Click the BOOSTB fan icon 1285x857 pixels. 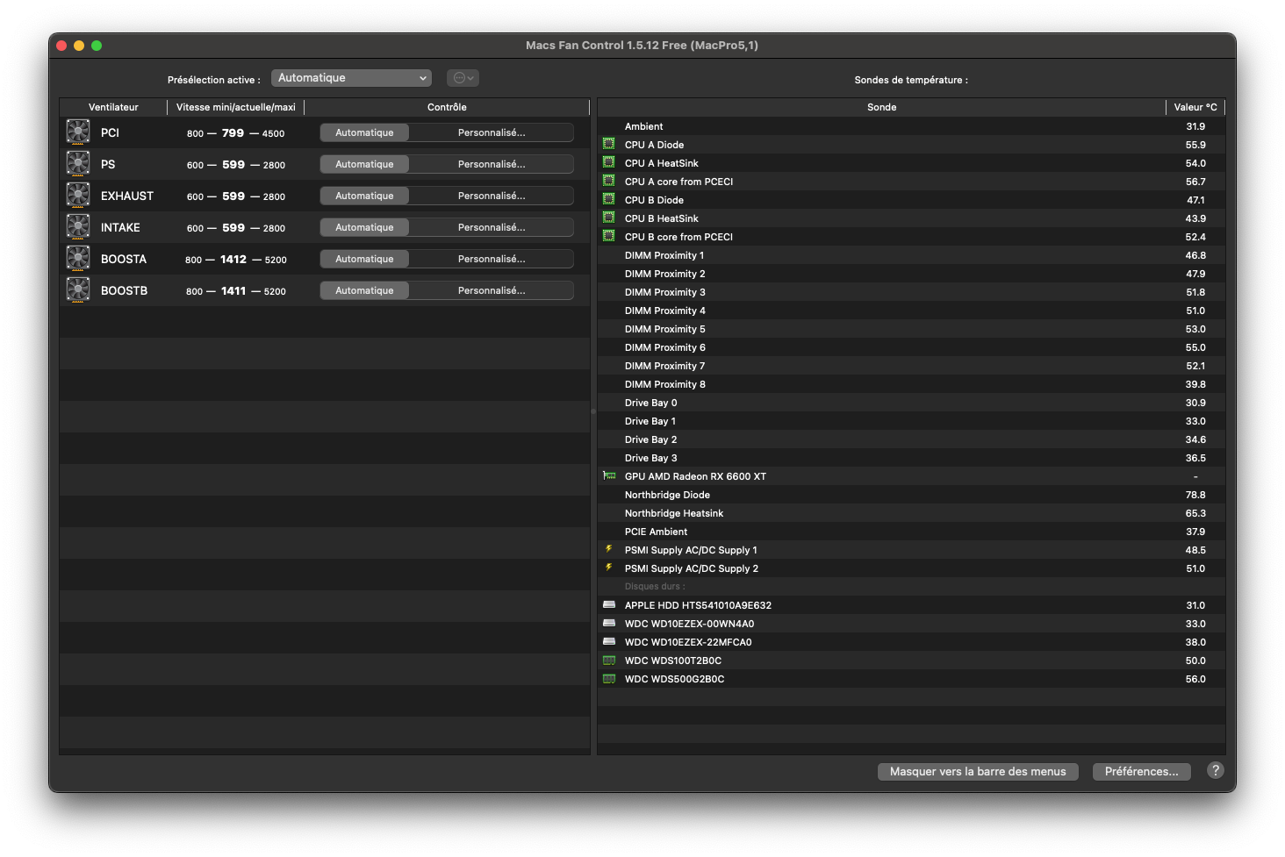coord(78,290)
